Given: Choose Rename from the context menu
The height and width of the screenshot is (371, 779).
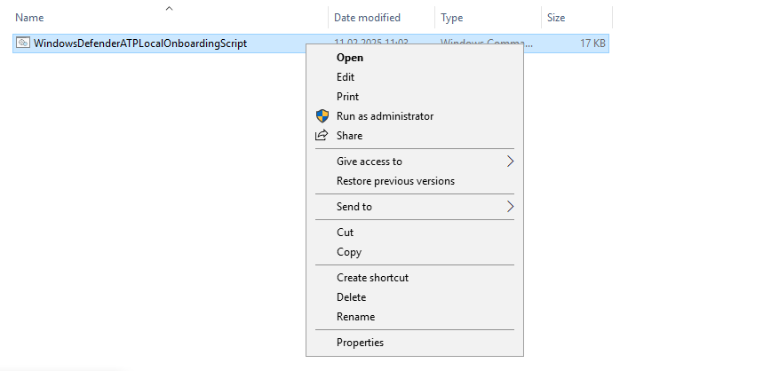Looking at the screenshot, I should click(x=355, y=317).
